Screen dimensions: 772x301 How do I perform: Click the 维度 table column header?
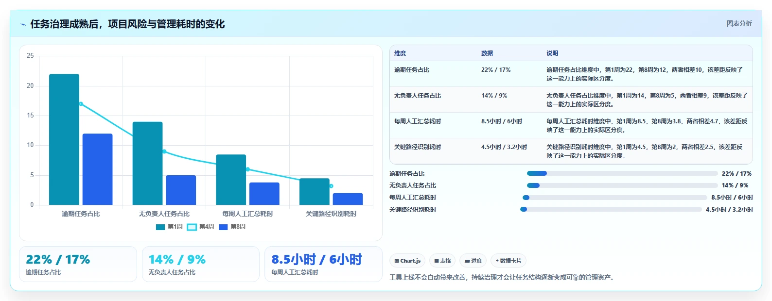coord(400,53)
